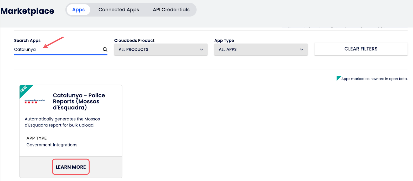413x181 pixels.
Task: Open the Connected Apps tab
Action: tap(119, 10)
